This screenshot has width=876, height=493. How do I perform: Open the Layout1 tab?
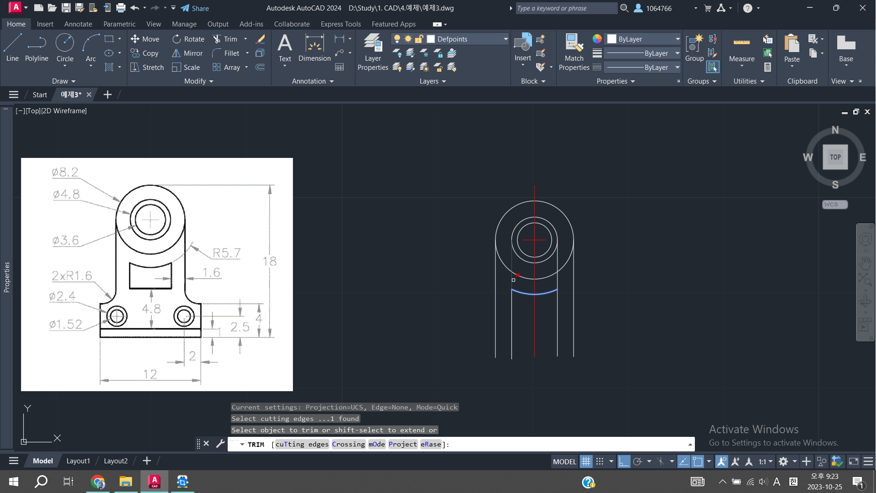pos(78,461)
